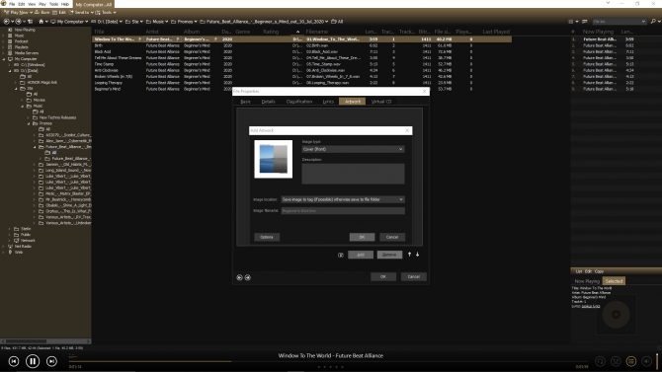
Task: Click the Home icon in the breadcrumb bar
Action: [41, 21]
